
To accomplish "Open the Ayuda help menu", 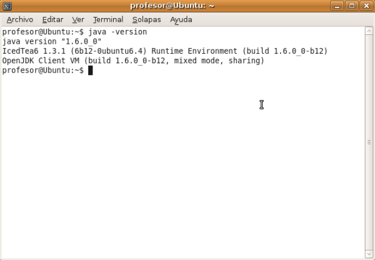I will click(181, 19).
